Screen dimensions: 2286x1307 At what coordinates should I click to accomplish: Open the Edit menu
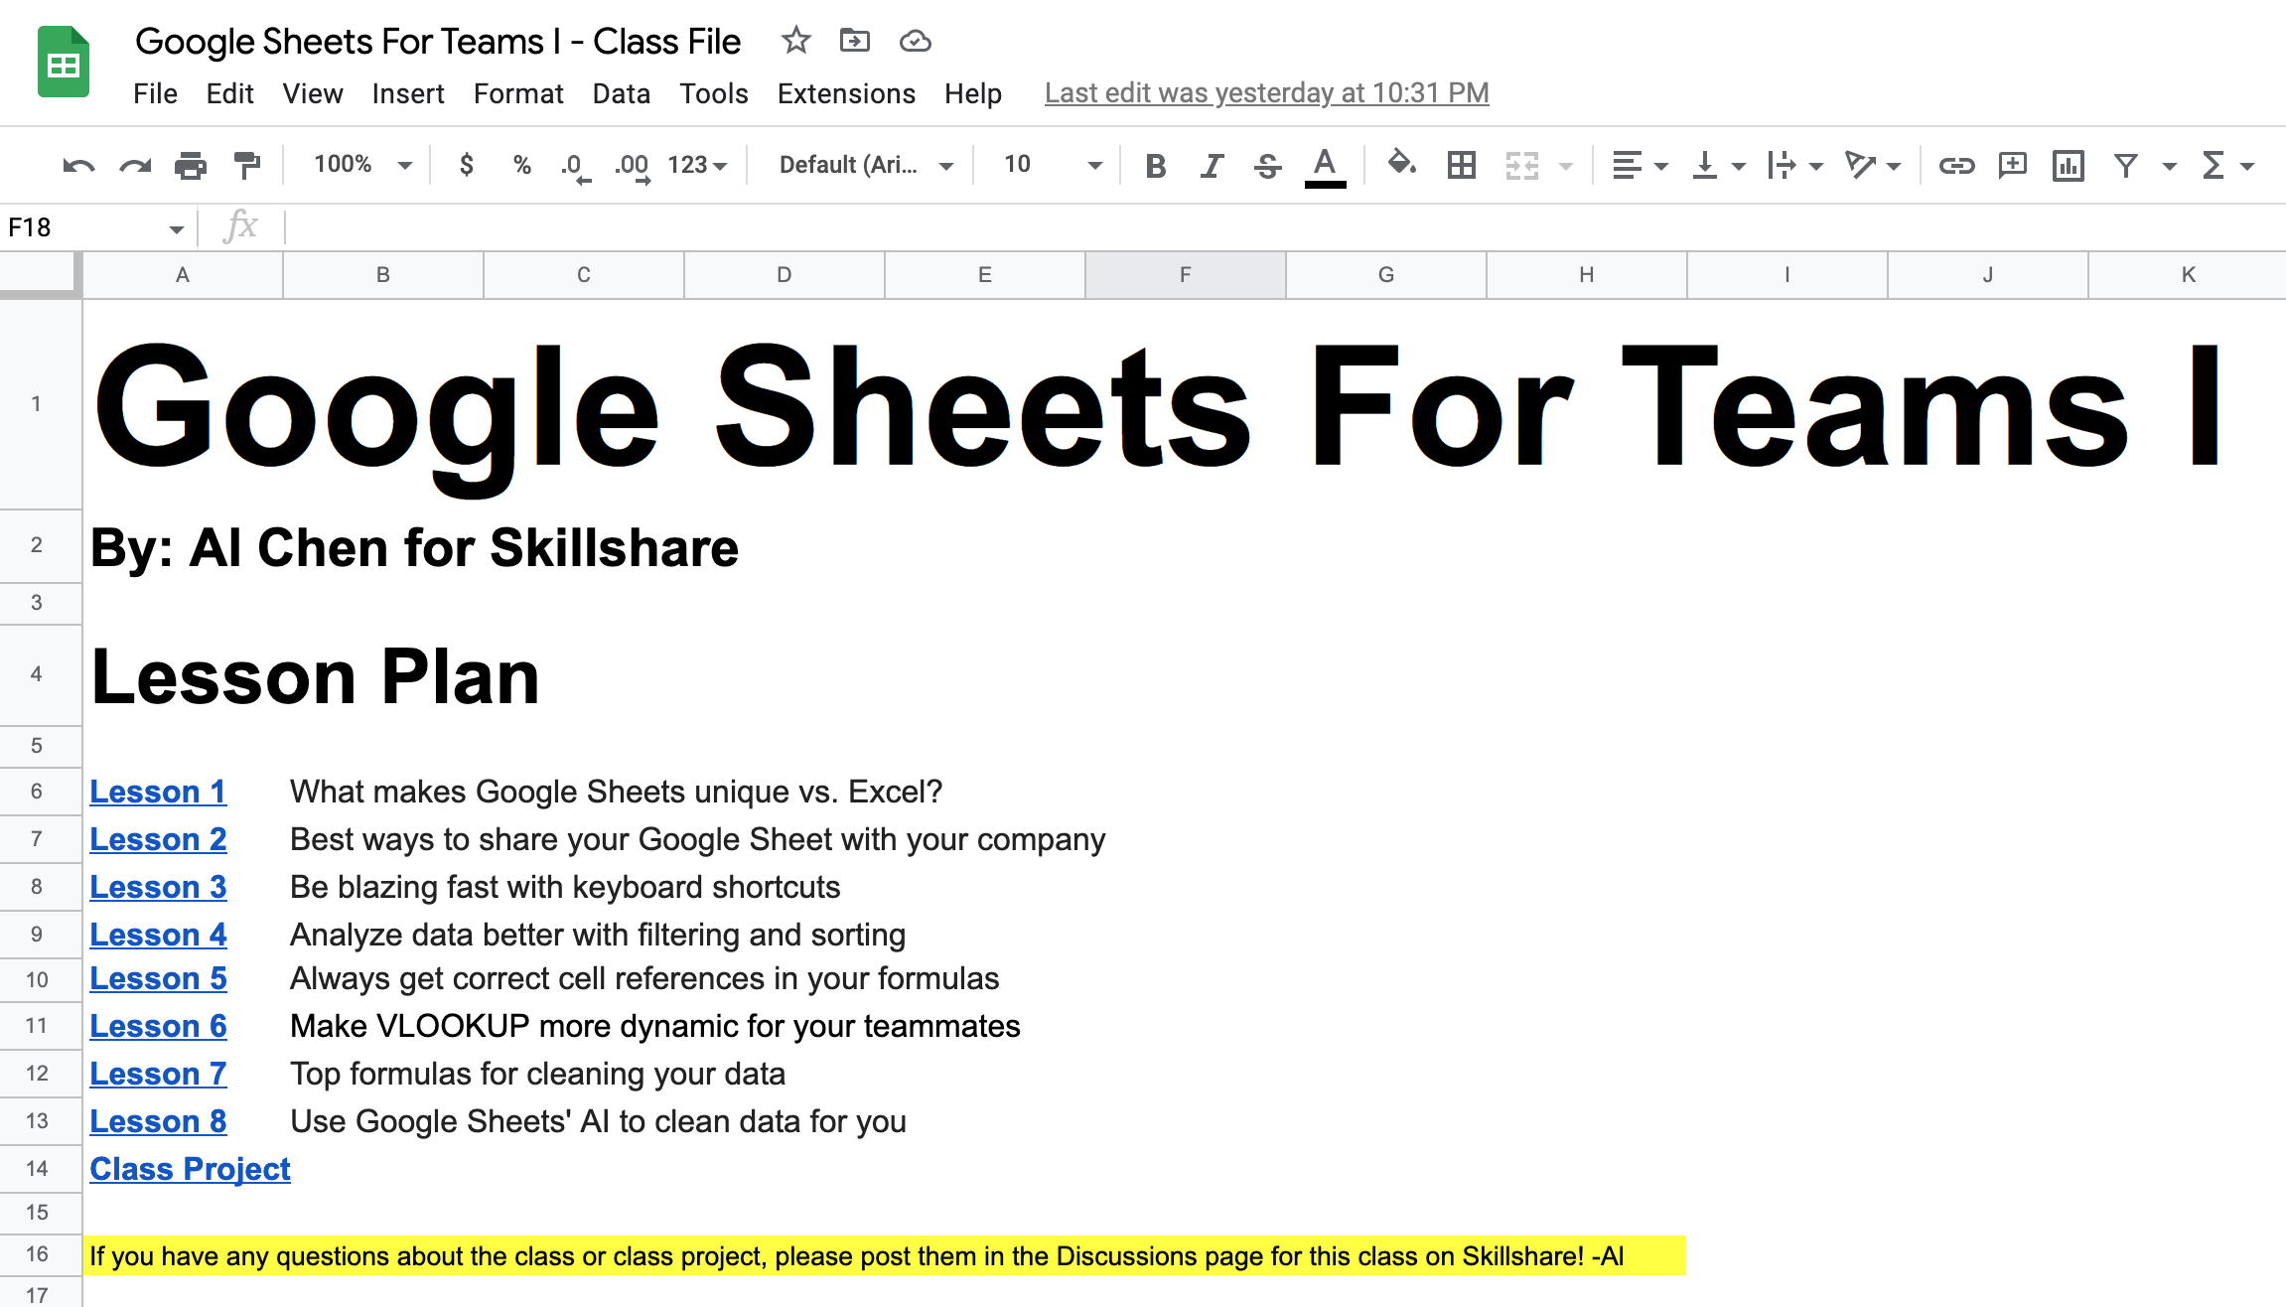[x=229, y=93]
